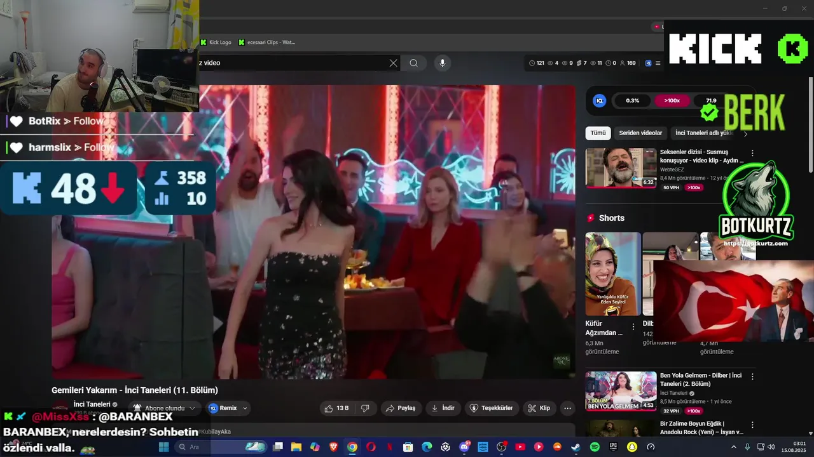Open SoundCloud from the taskbar
The image size is (814, 457).
tap(557, 447)
